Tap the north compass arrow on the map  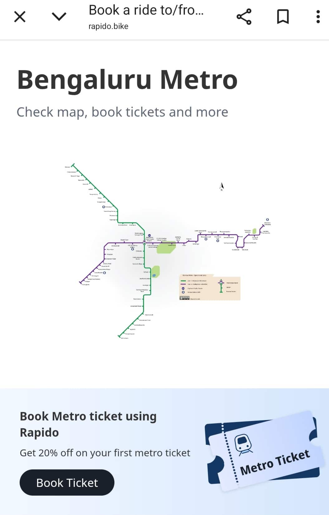click(x=222, y=187)
